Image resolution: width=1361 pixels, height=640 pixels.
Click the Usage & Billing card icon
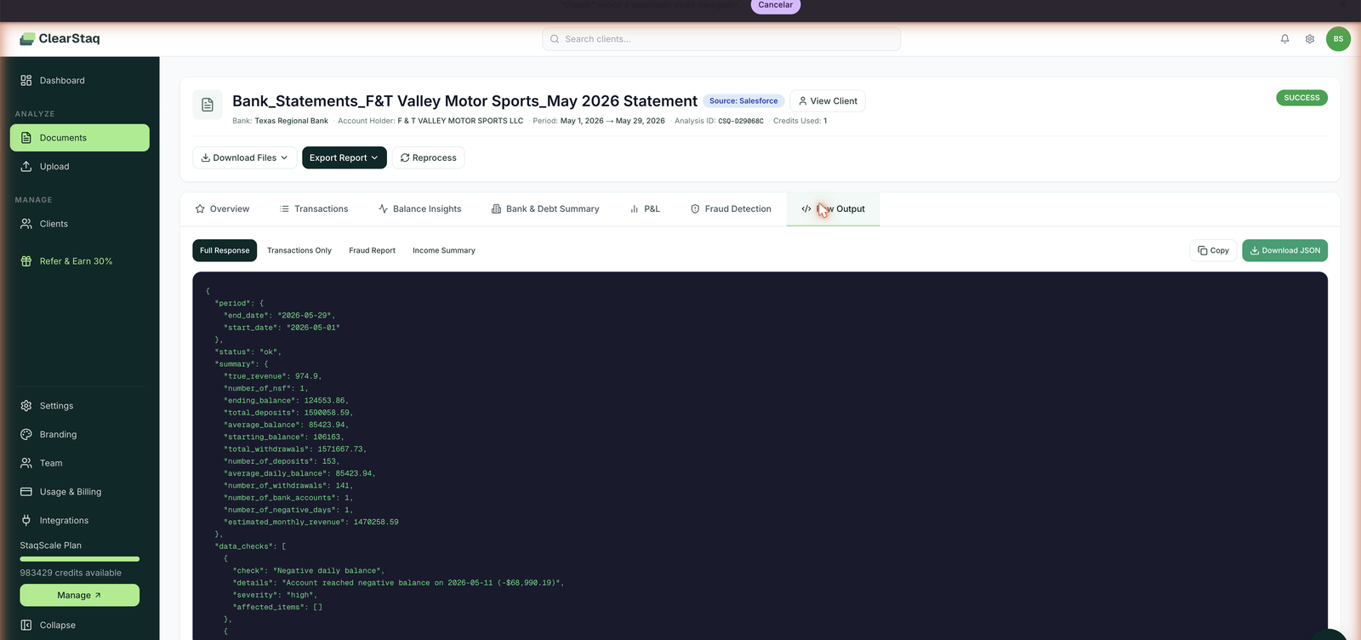coord(26,492)
